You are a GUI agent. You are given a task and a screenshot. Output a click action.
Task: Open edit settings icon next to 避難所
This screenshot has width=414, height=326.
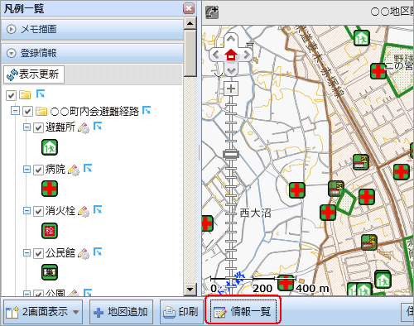tap(84, 127)
